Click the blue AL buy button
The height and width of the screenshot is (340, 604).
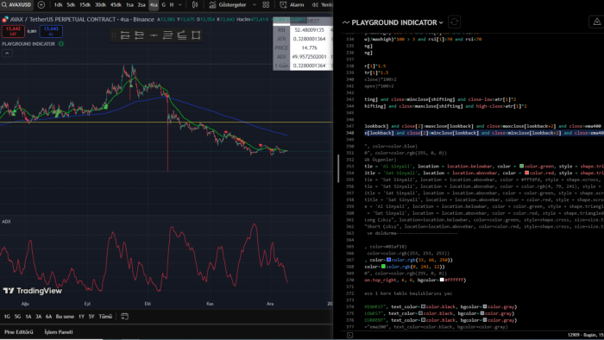click(x=51, y=31)
